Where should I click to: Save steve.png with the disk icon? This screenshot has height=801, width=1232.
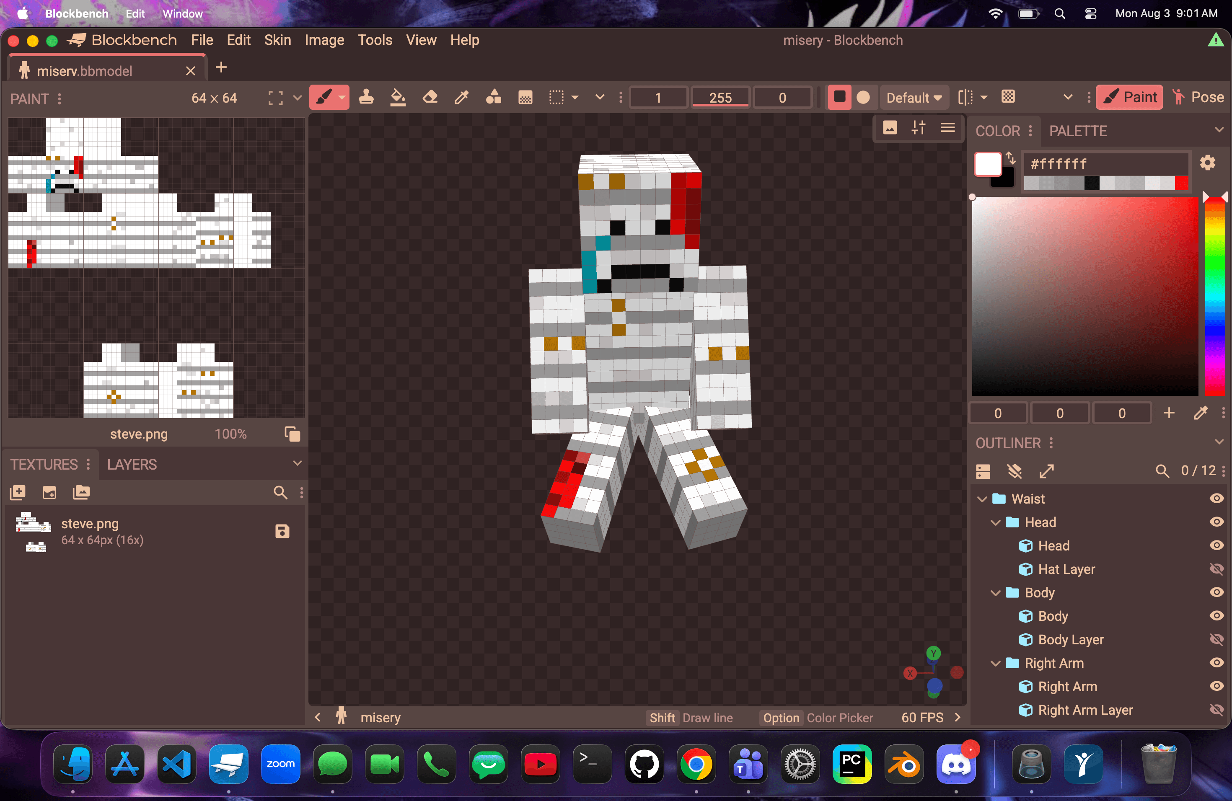[282, 531]
